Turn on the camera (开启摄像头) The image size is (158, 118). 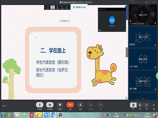(50, 105)
